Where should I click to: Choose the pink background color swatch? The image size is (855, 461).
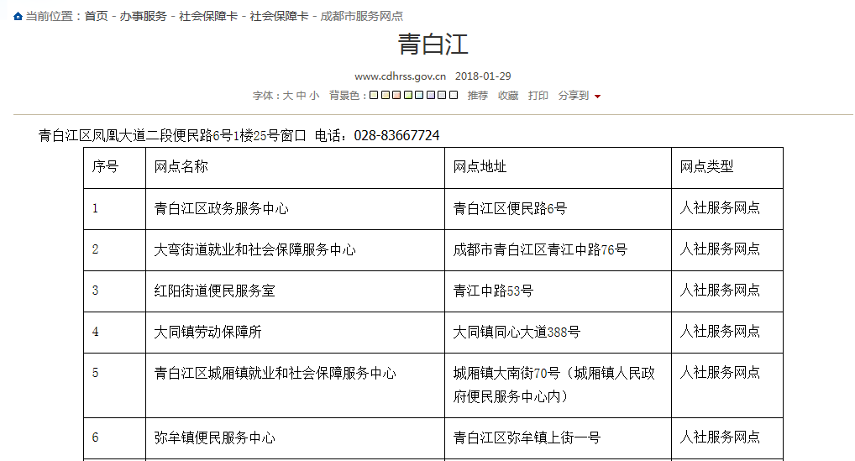pyautogui.click(x=396, y=95)
